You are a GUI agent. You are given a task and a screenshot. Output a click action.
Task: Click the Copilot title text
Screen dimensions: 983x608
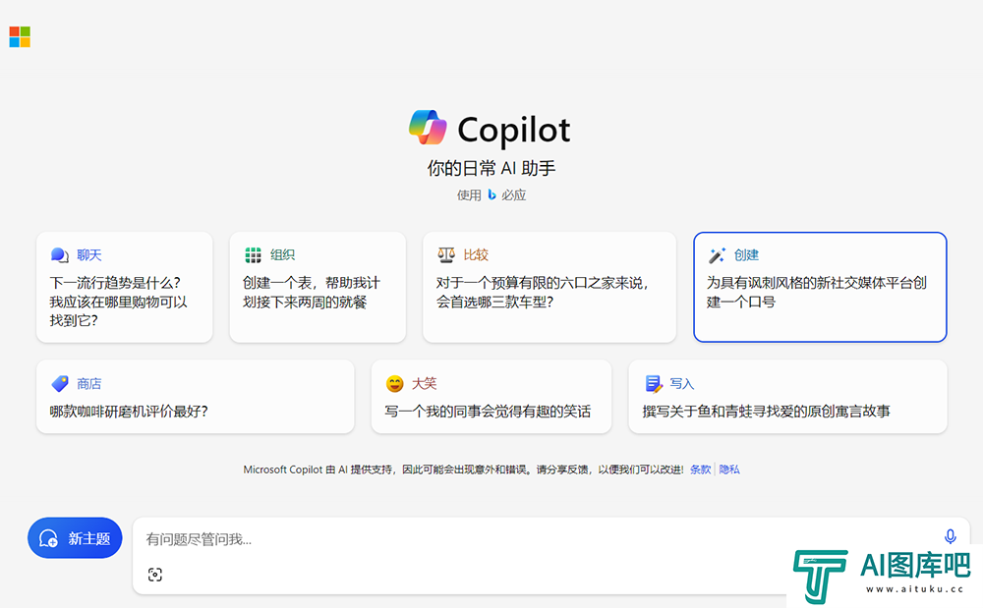[514, 131]
